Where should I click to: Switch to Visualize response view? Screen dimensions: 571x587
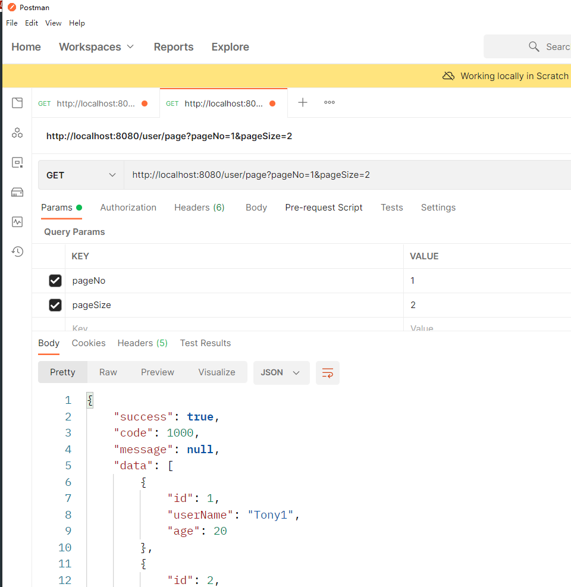(x=217, y=372)
